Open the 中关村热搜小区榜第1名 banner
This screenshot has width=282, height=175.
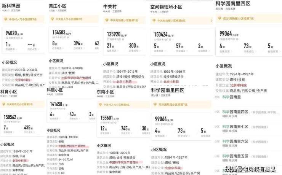pyautogui.click(x=125, y=20)
